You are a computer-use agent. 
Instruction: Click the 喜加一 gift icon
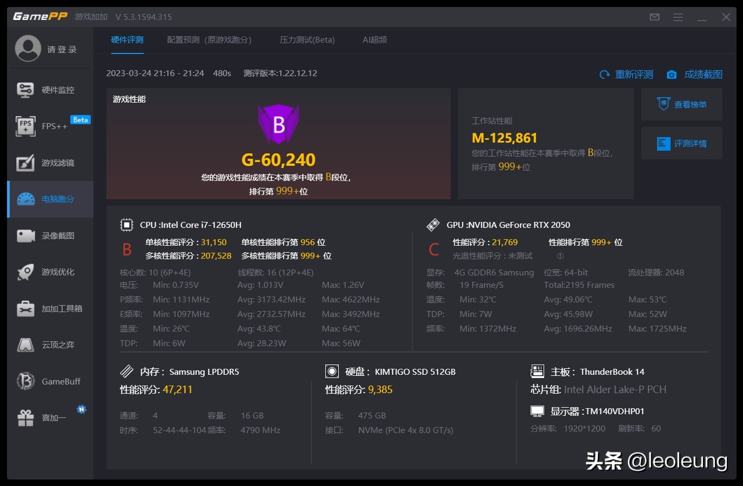coord(25,418)
